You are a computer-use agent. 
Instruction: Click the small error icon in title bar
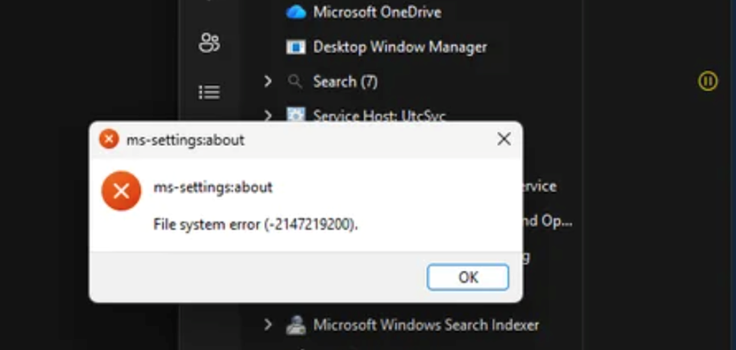(x=109, y=139)
